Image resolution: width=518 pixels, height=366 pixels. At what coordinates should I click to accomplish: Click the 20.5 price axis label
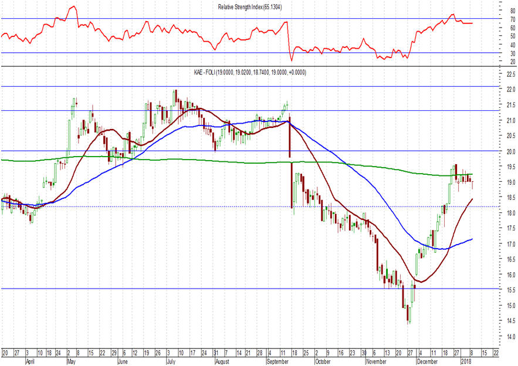pyautogui.click(x=512, y=135)
